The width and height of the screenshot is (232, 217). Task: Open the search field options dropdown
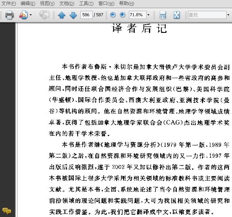coord(228,15)
